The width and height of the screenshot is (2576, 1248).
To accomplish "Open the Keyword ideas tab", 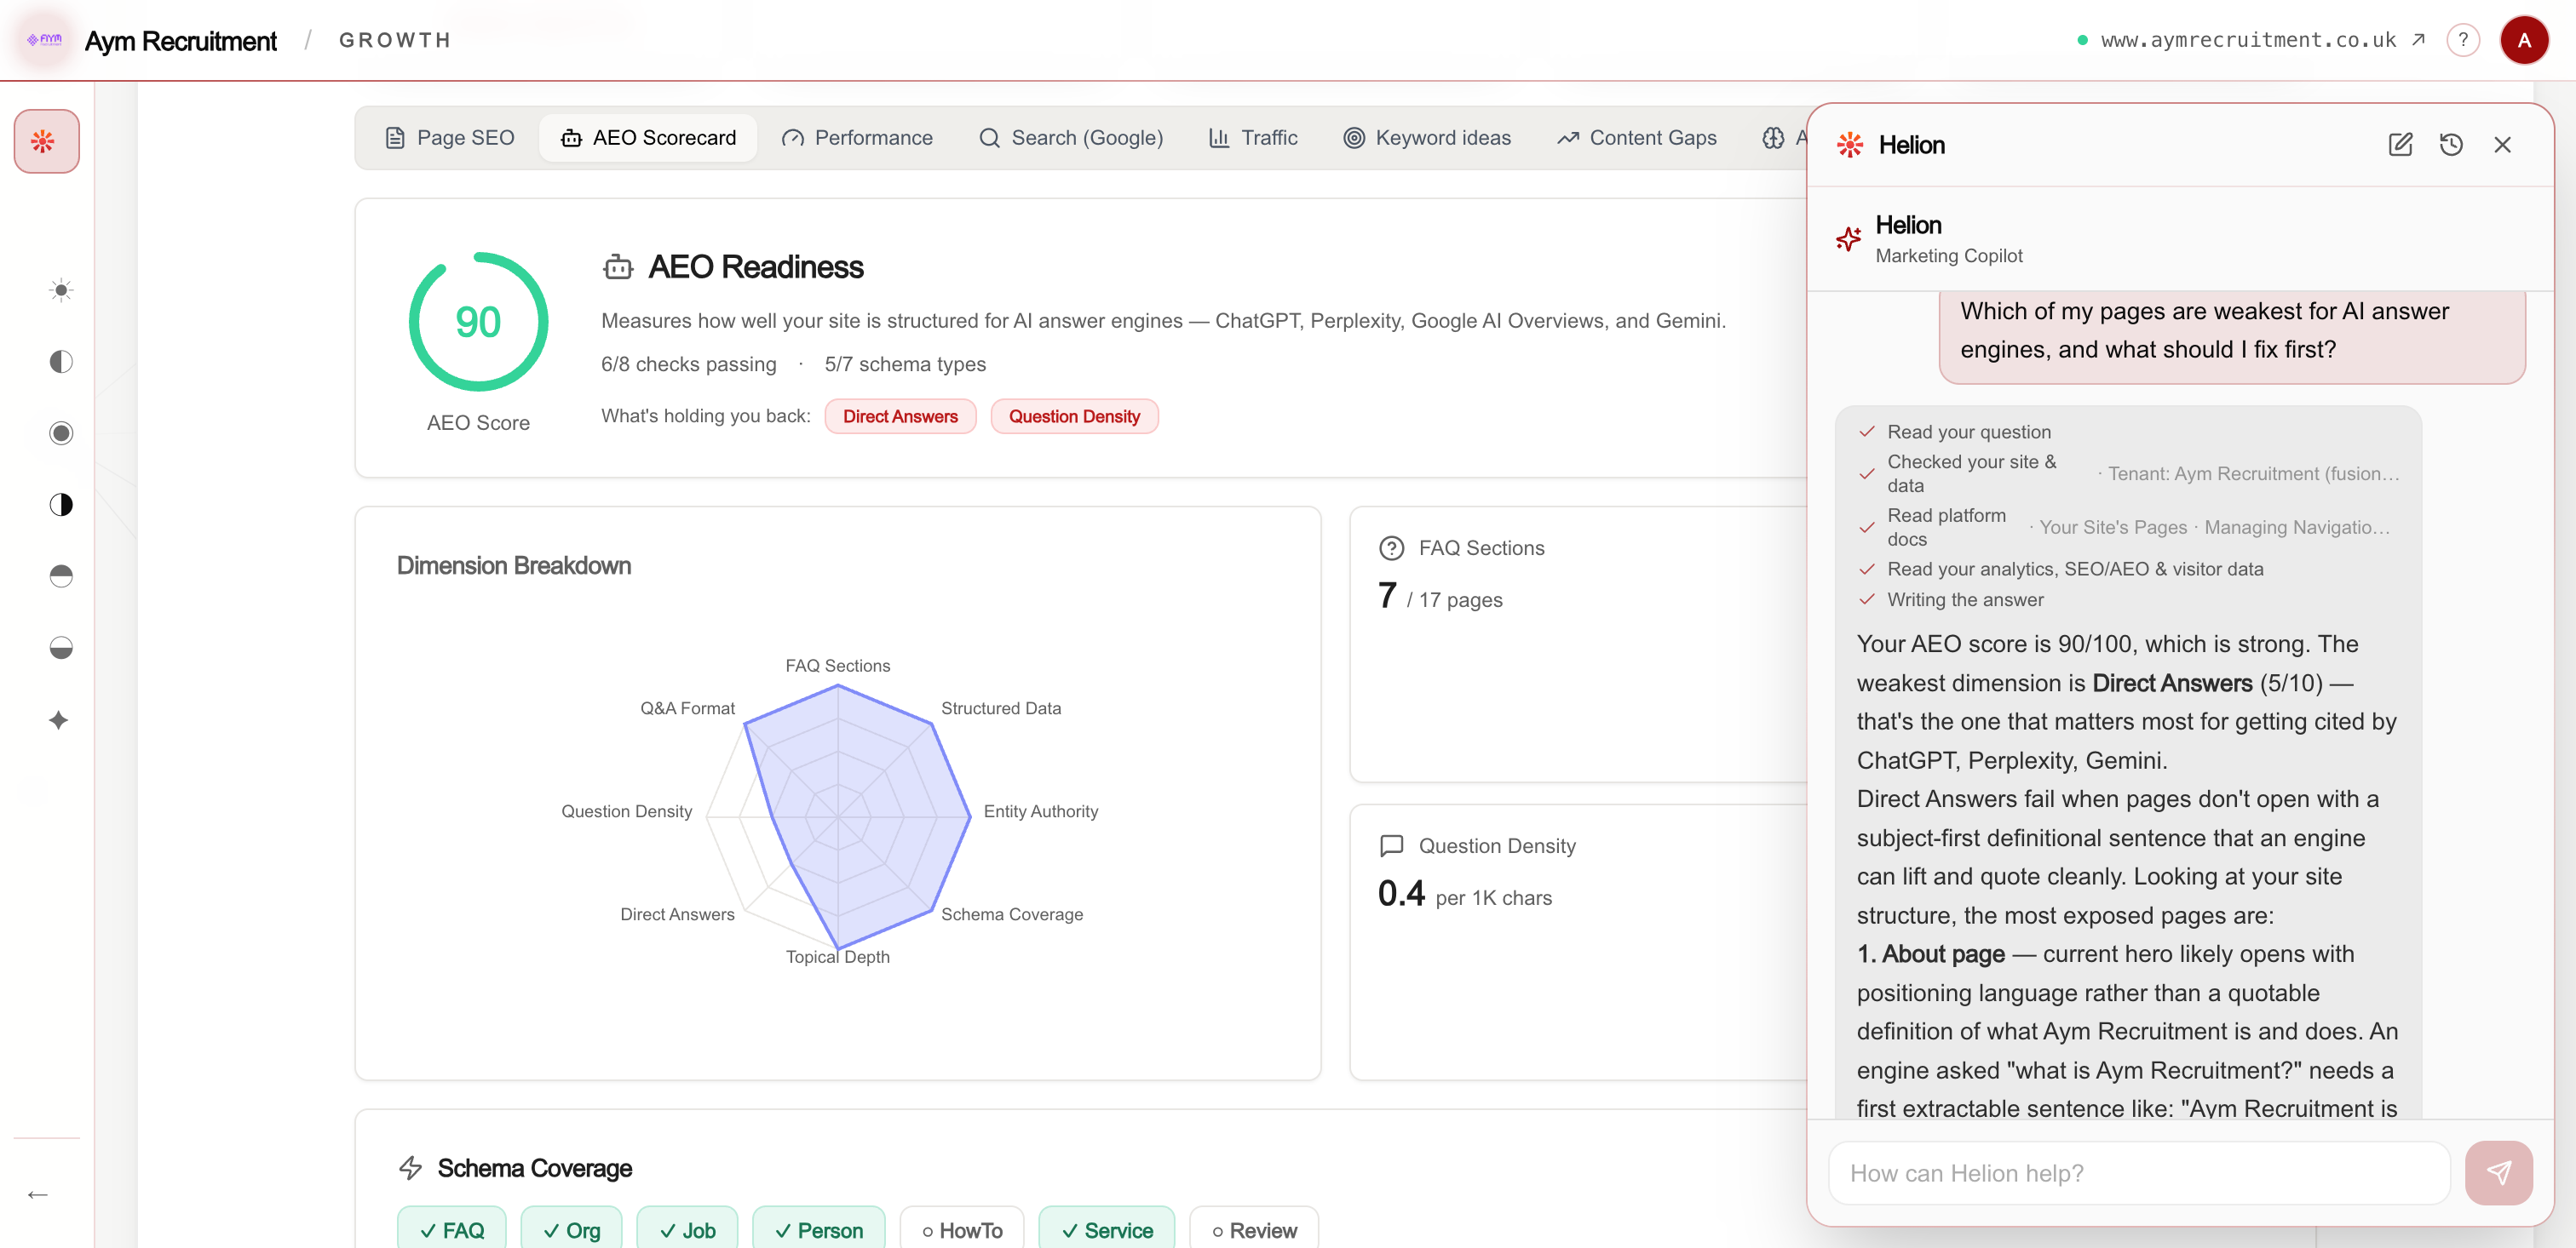I will (x=1427, y=138).
